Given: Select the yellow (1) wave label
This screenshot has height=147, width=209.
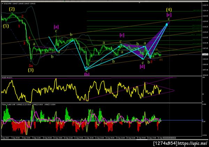Looking at the screenshot, I should [x=6, y=26].
